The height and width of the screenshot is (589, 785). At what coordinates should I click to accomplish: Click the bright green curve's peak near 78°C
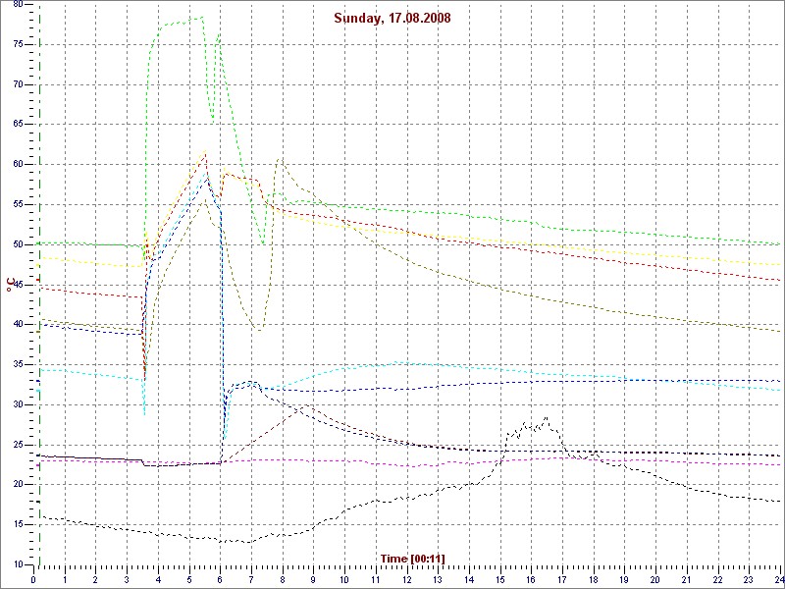tap(201, 18)
